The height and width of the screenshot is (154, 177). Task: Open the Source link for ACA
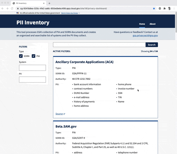click(x=59, y=114)
